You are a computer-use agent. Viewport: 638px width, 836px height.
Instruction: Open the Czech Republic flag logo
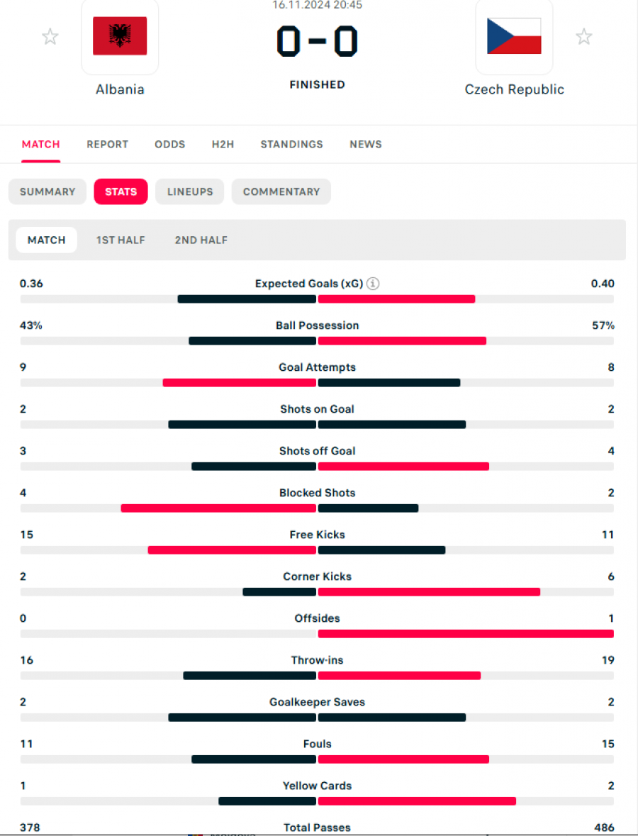pos(514,35)
